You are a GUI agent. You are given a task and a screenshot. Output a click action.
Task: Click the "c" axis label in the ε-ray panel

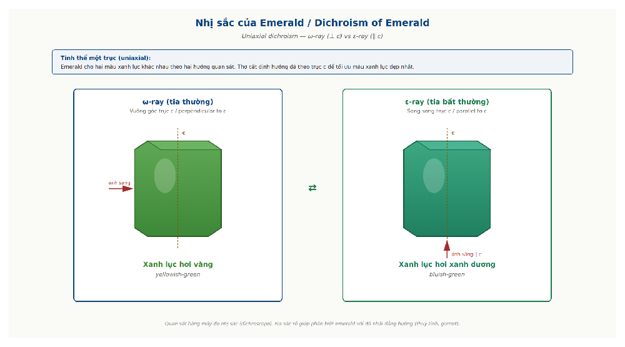pos(452,133)
